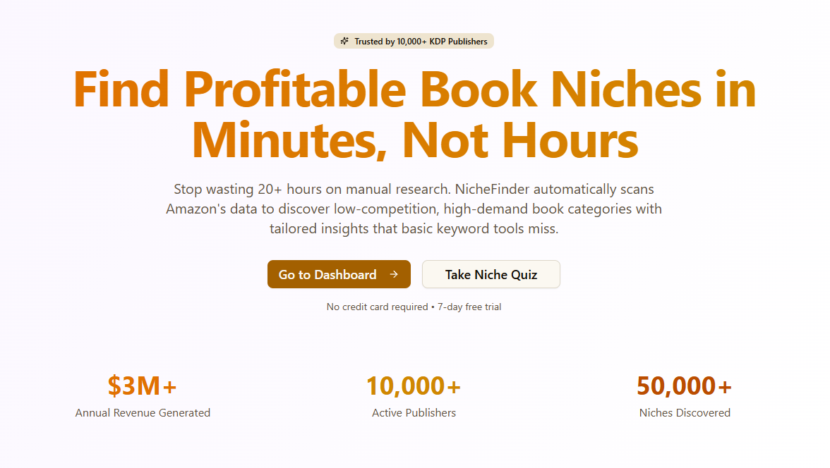Click the '50,000+' Niches Discovered stat
Viewport: 830px width, 468px height.
(685, 386)
